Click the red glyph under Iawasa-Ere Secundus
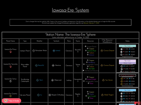141x105 pixels. 10,67
